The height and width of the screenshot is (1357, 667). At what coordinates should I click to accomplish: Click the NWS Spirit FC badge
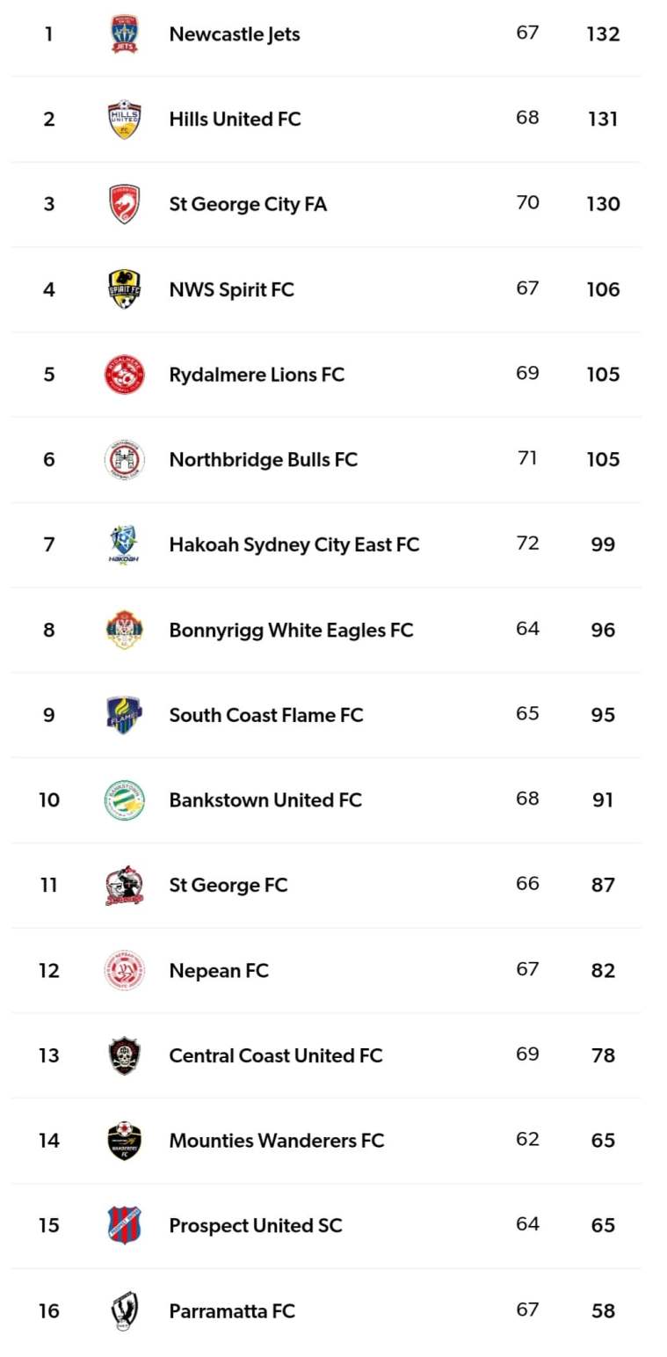pos(124,289)
